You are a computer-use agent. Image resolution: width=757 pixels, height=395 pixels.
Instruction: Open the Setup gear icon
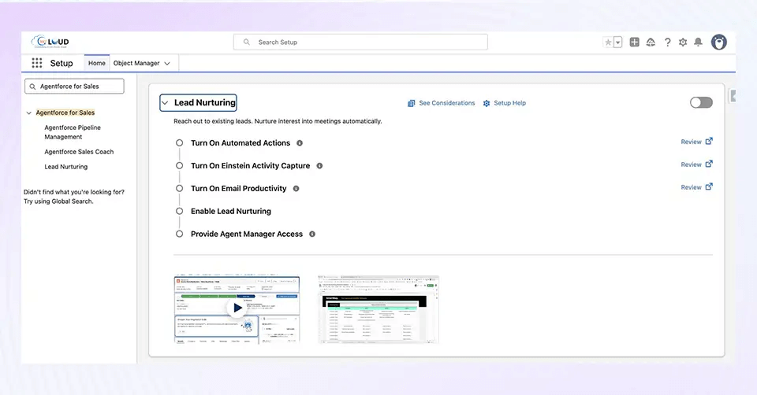683,42
